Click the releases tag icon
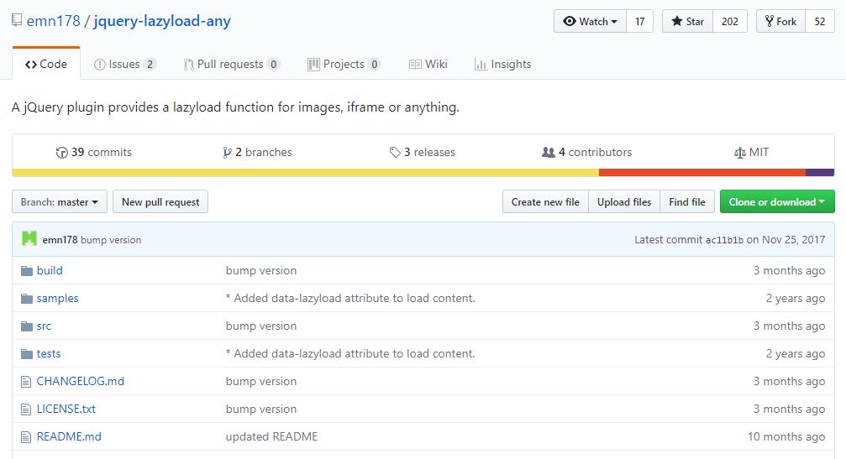The height and width of the screenshot is (459, 846). click(x=395, y=153)
